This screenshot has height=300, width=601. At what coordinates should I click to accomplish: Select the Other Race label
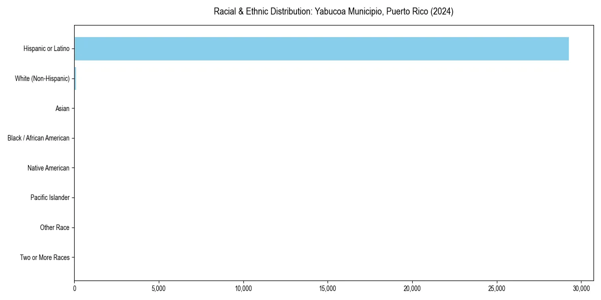coord(55,227)
